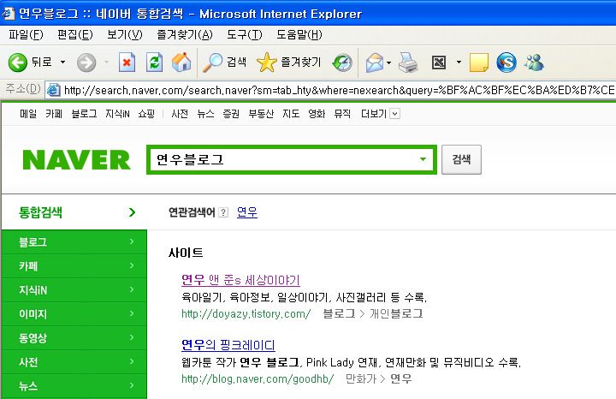This screenshot has height=399, width=616.
Task: Go to 쇼핑 in top navigation
Action: 146,114
